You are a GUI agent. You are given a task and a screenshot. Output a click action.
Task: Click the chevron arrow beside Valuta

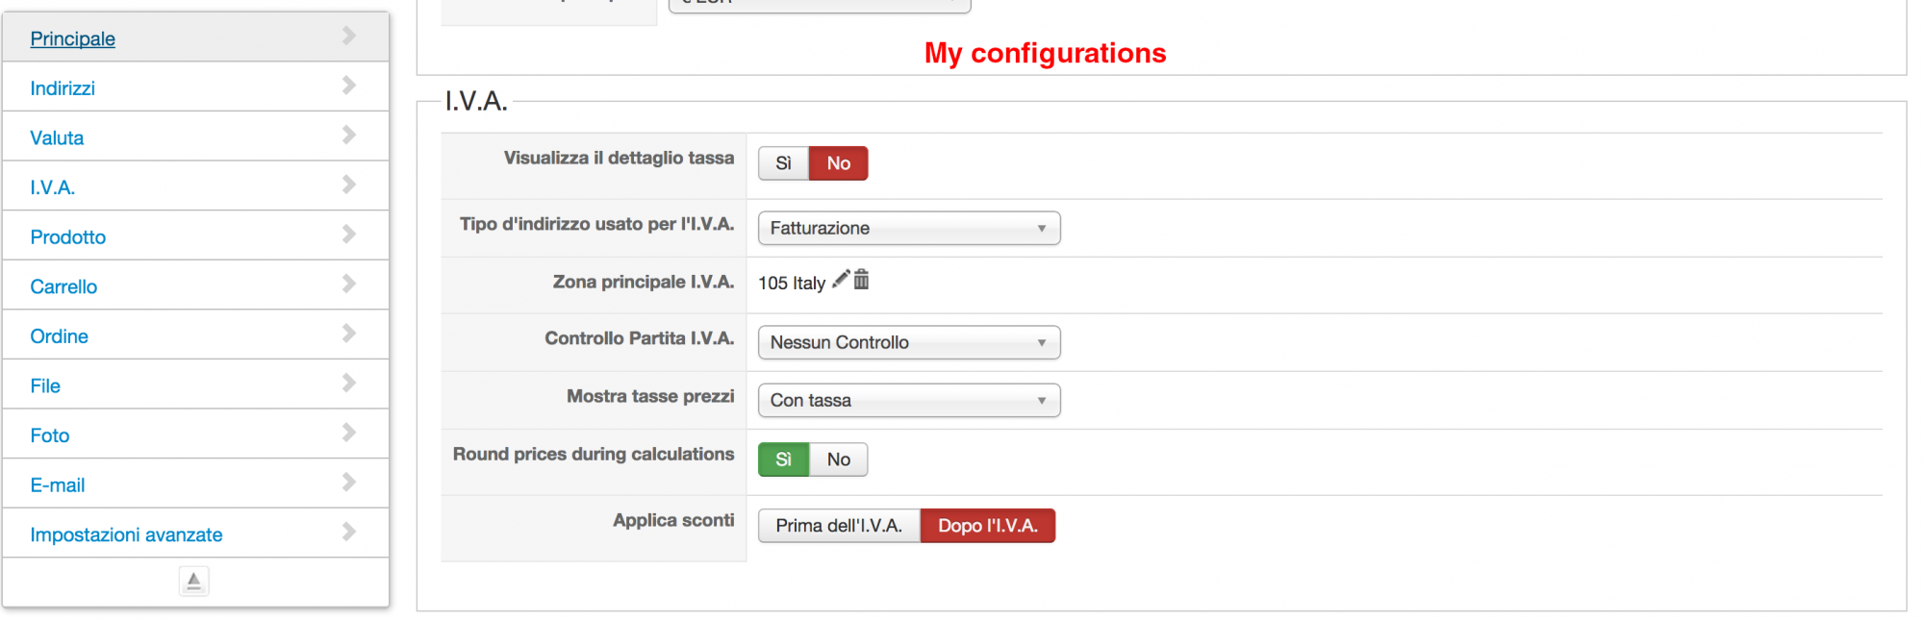pos(349,136)
